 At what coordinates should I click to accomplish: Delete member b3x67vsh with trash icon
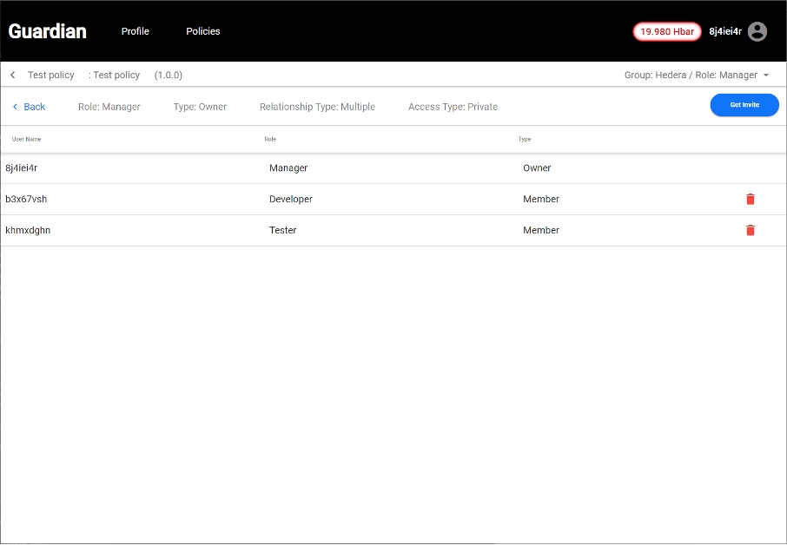click(751, 200)
